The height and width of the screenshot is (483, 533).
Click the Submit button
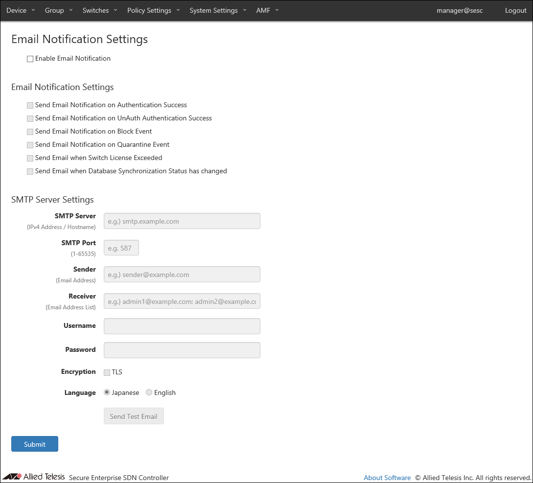coord(35,444)
